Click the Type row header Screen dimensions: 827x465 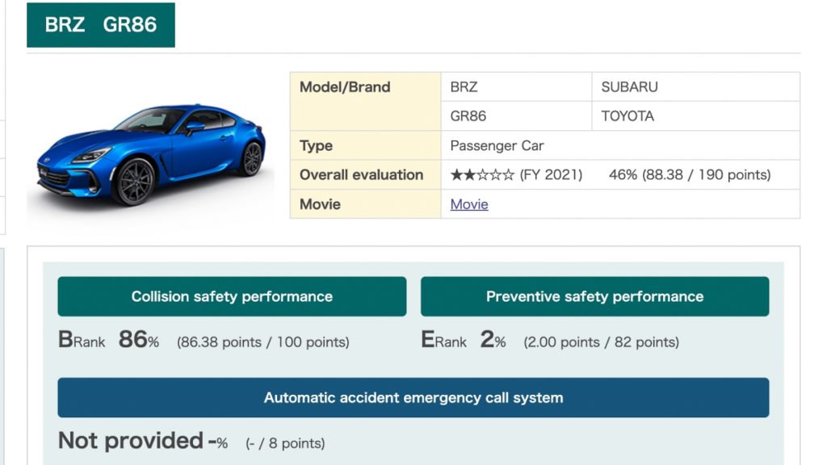coord(316,146)
